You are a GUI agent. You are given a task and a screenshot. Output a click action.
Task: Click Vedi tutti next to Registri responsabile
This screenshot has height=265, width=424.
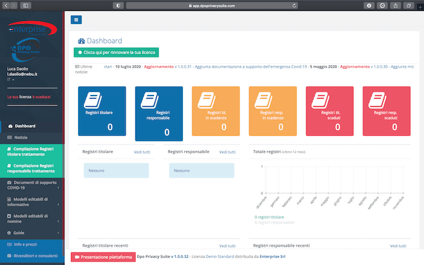227,153
